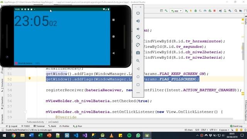This screenshot has width=247, height=139.
Task: Open the Event Log tab
Action: [236, 126]
